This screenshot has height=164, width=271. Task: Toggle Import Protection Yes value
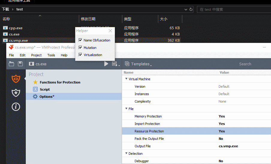pos(222,124)
